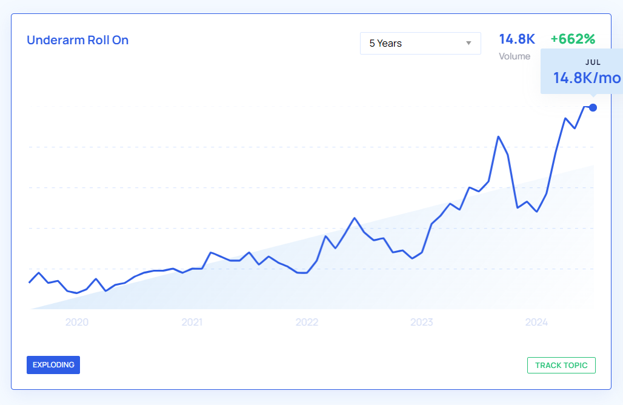Select the 2024 label on the time axis
Viewport: 623px width, 405px height.
[536, 322]
